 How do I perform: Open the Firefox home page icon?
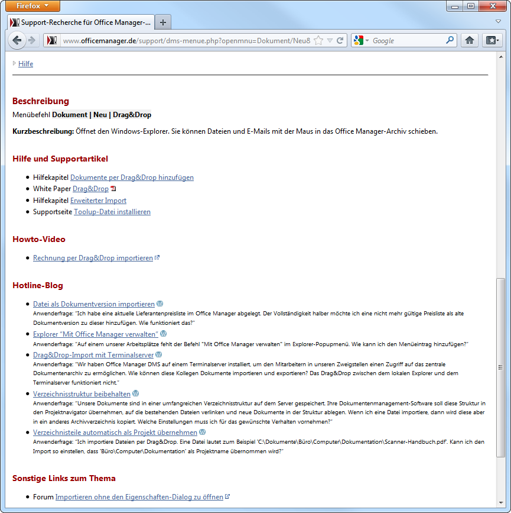click(x=470, y=41)
